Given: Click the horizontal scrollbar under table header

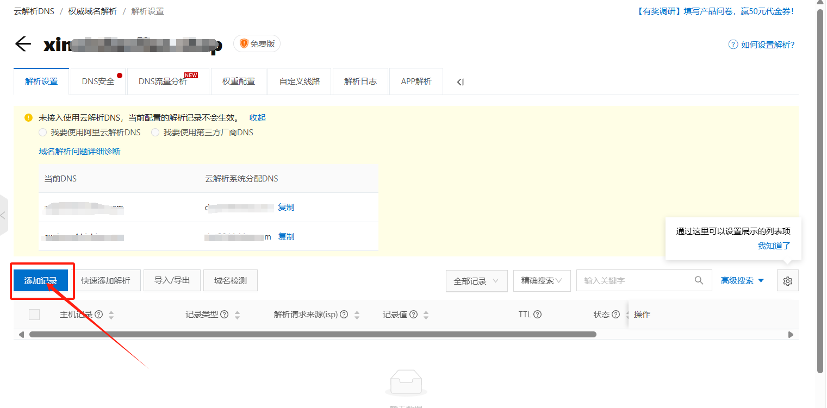Looking at the screenshot, I should coord(313,335).
